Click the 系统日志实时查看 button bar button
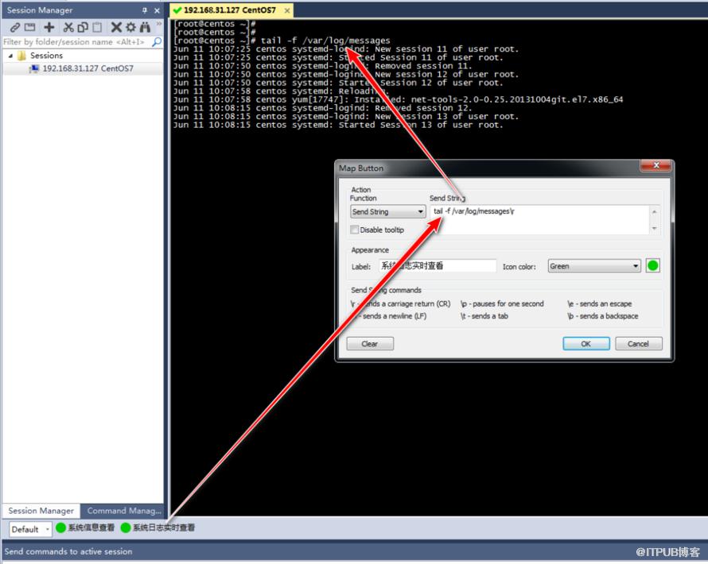The height and width of the screenshot is (564, 708). tap(158, 527)
